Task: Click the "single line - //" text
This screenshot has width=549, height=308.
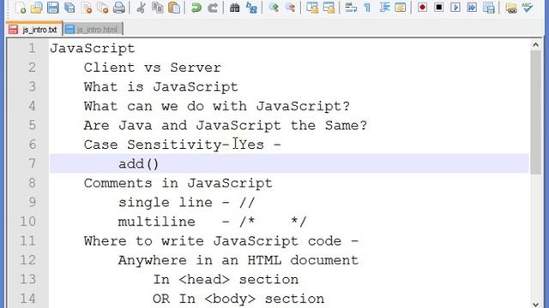Action: point(186,202)
